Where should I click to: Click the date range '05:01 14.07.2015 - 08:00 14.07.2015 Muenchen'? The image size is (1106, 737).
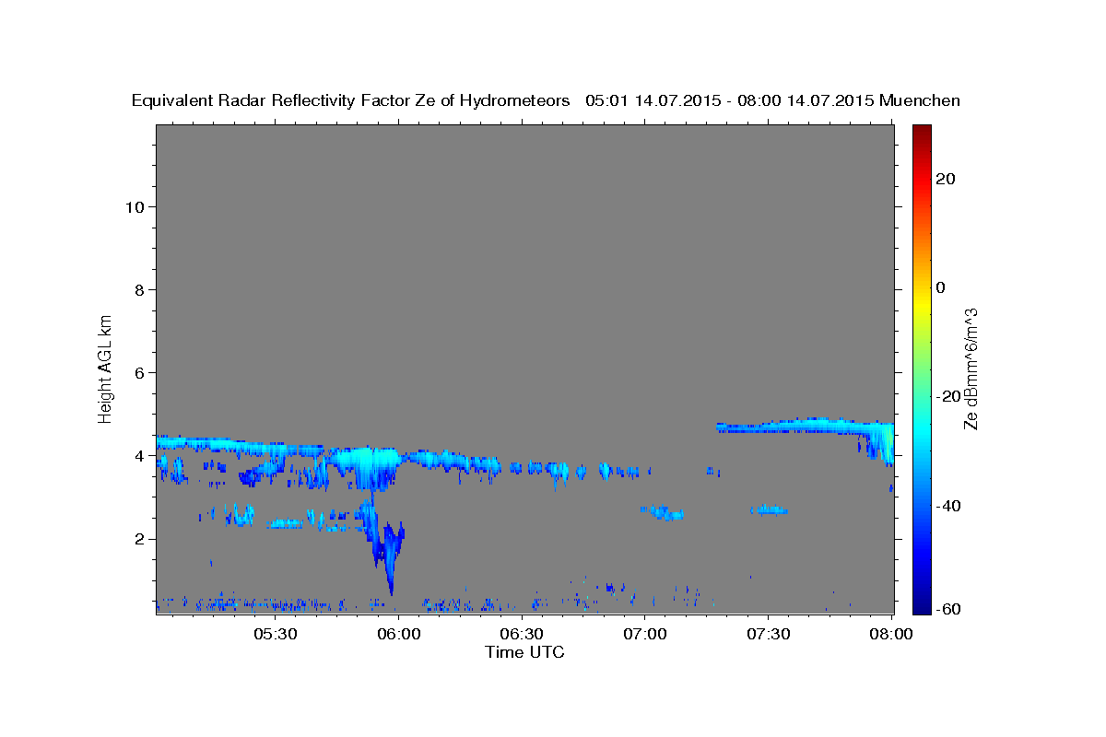pyautogui.click(x=772, y=100)
